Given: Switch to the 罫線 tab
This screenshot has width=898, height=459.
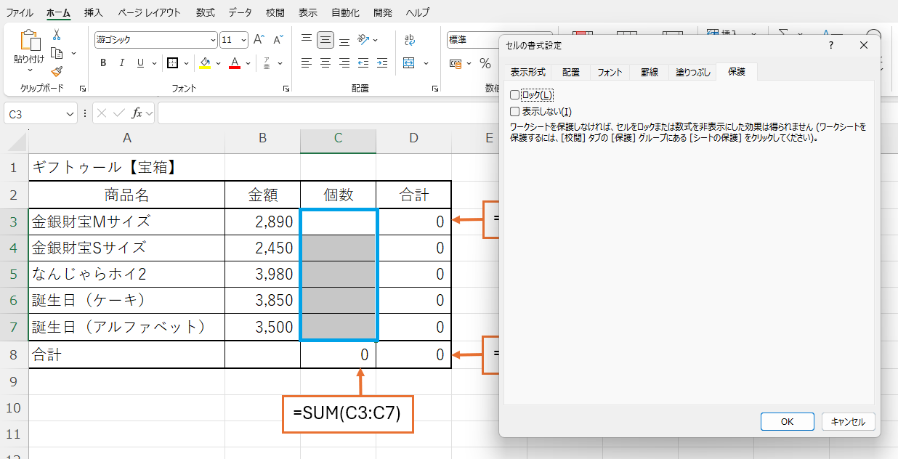Looking at the screenshot, I should [x=649, y=72].
